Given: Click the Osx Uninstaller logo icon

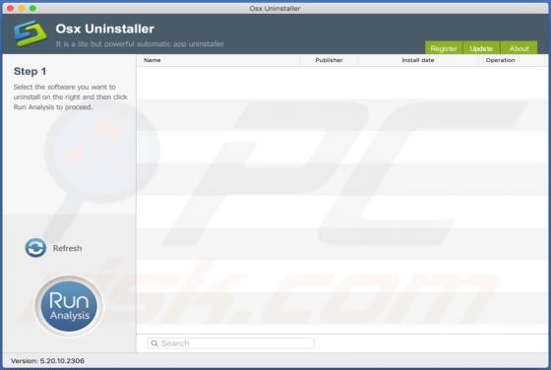Looking at the screenshot, I should pyautogui.click(x=31, y=33).
